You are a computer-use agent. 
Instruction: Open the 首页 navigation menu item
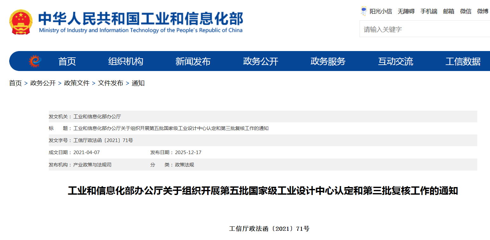[67, 61]
